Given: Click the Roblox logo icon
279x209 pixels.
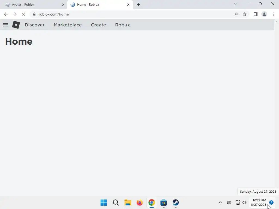Looking at the screenshot, I should pyautogui.click(x=16, y=25).
